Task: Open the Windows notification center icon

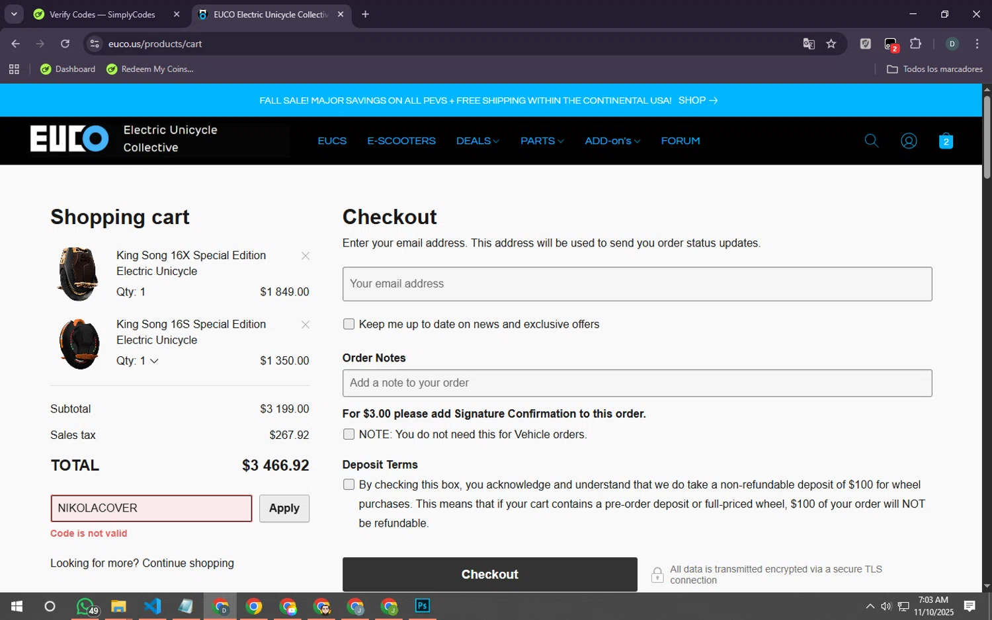Action: point(970,606)
